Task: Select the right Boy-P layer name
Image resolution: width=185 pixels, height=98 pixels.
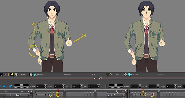Action: [x=113, y=95]
